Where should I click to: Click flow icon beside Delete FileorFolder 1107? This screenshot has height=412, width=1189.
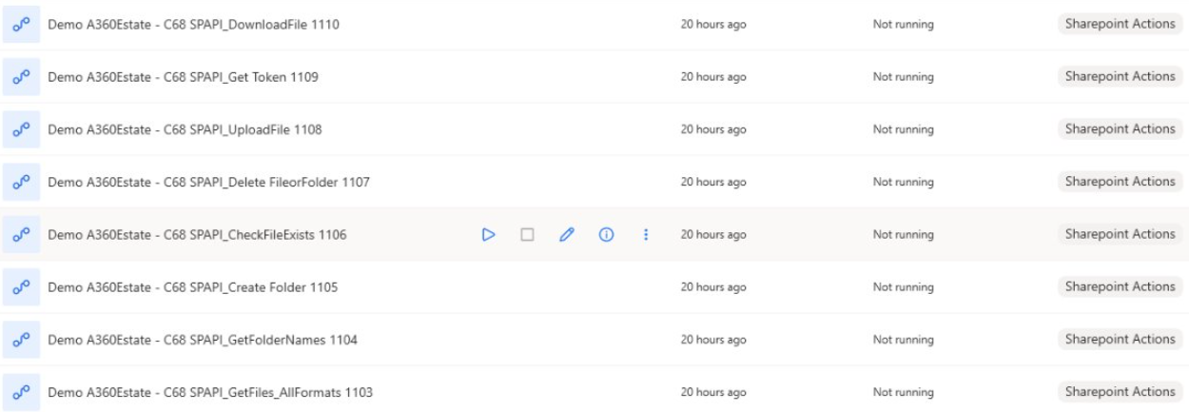pyautogui.click(x=20, y=182)
